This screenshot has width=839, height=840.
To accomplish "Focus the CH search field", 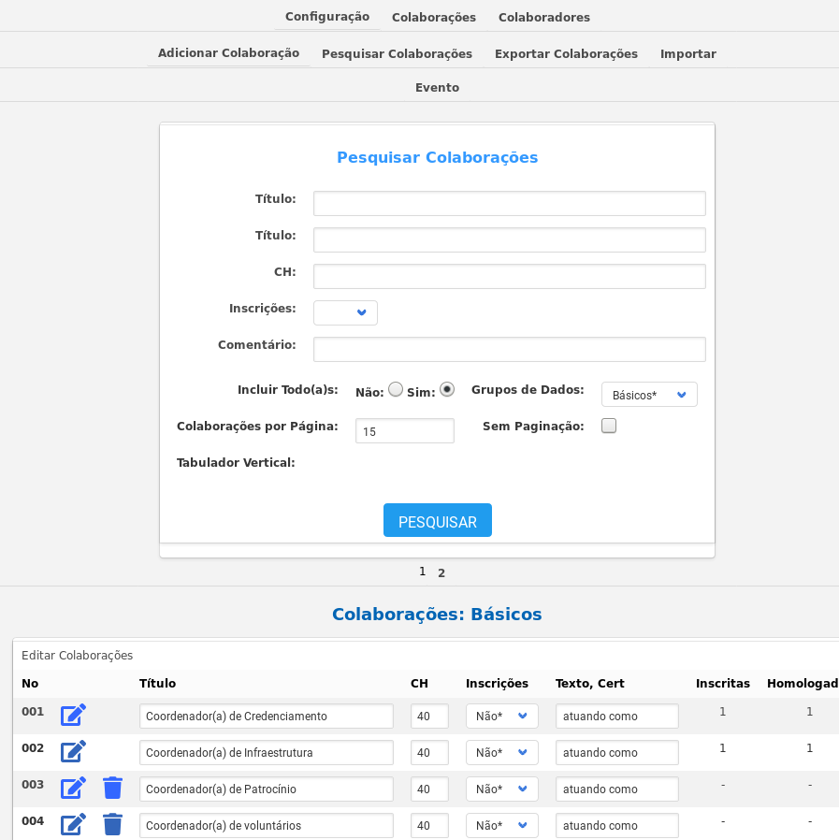I will (x=510, y=277).
